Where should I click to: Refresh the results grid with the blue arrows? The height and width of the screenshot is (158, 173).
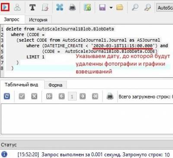7,96
